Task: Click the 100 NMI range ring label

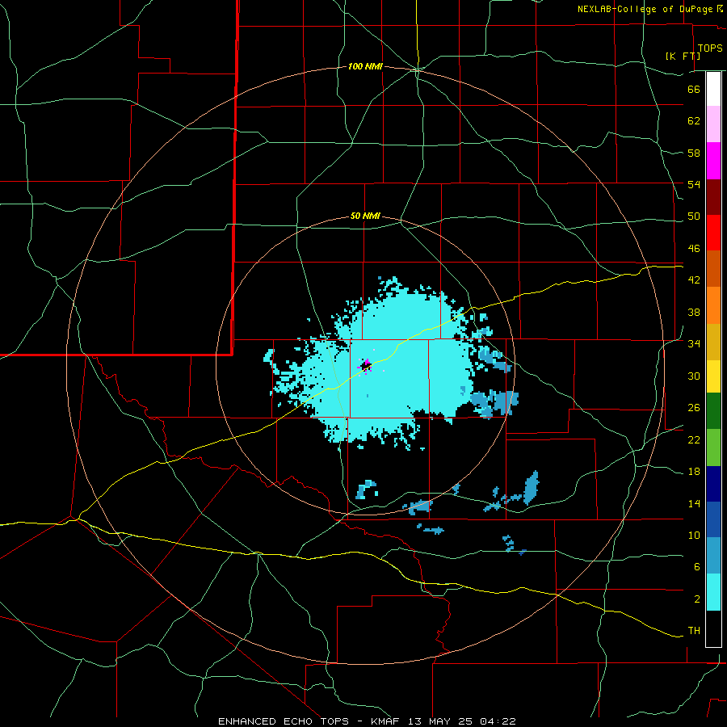Action: pyautogui.click(x=365, y=67)
